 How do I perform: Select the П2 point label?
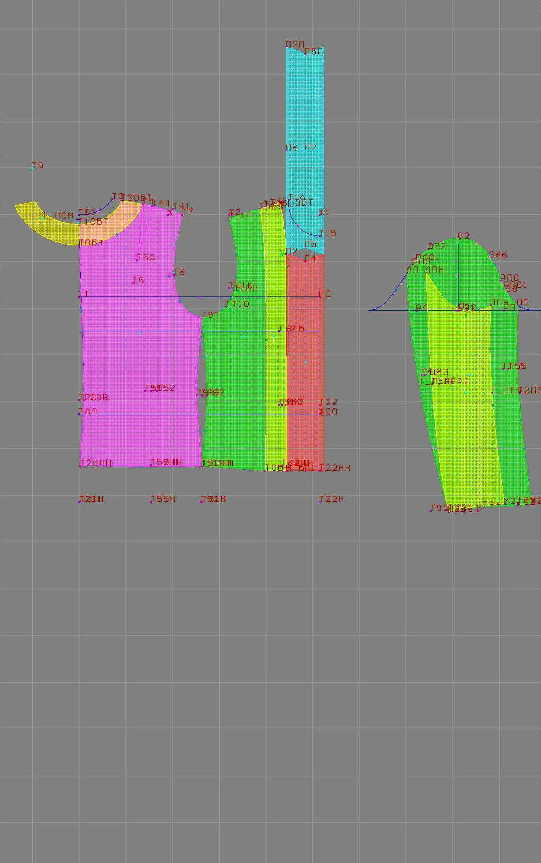tap(291, 251)
